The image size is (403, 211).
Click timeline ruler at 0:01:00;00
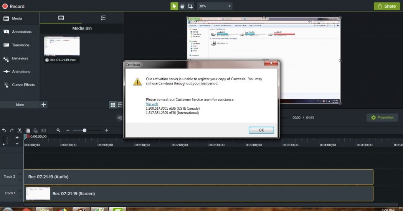pyautogui.click(x=105, y=145)
